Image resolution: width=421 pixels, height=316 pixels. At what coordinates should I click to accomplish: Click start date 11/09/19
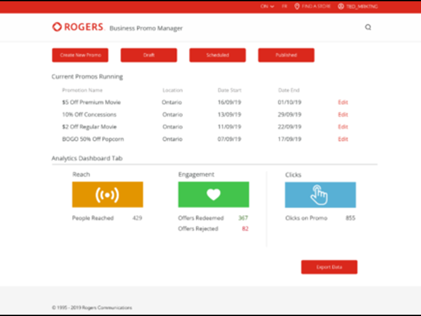(x=229, y=127)
